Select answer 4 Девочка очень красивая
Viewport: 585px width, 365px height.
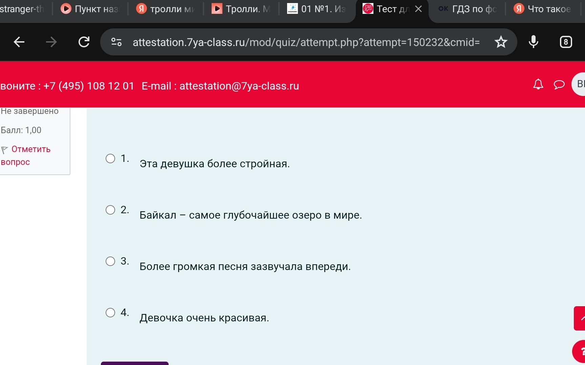pyautogui.click(x=110, y=313)
